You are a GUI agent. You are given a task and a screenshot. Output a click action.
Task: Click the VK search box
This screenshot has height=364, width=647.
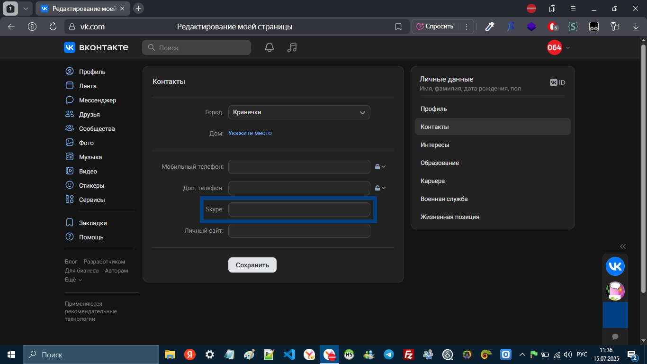[197, 47]
